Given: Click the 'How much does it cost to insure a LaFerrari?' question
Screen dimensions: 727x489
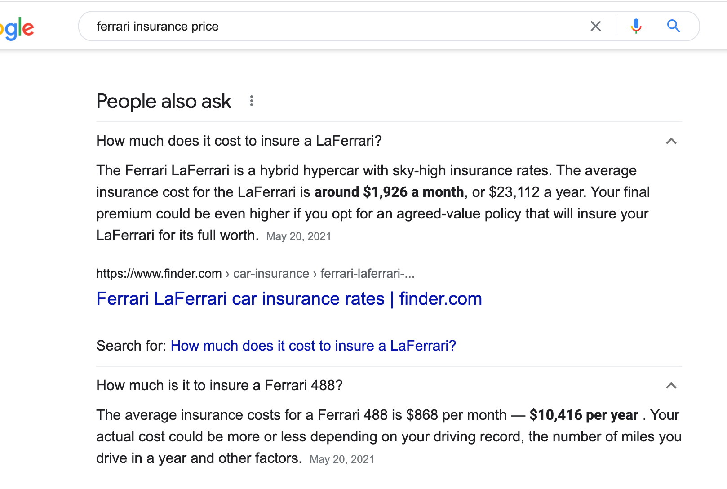Looking at the screenshot, I should click(x=239, y=141).
